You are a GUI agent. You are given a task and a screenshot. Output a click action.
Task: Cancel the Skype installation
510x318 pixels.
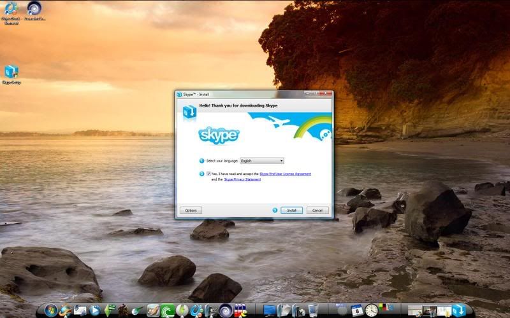(317, 211)
